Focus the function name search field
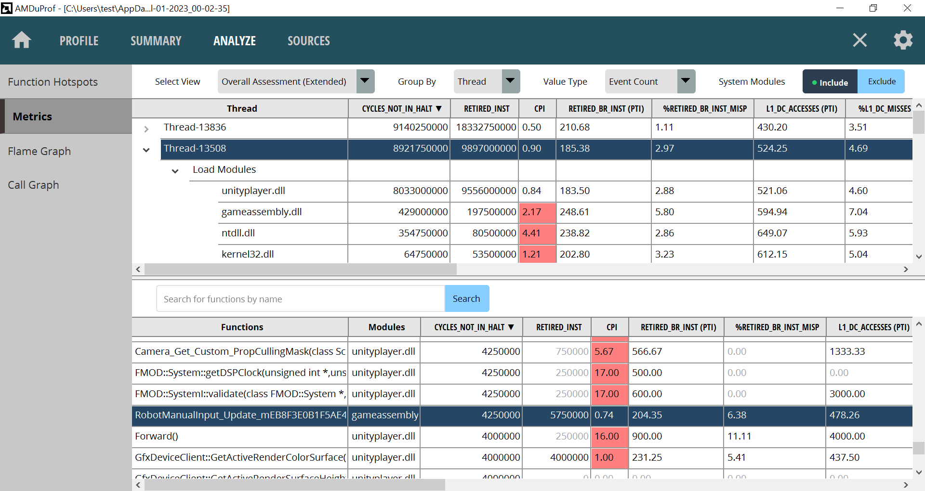 click(x=301, y=299)
